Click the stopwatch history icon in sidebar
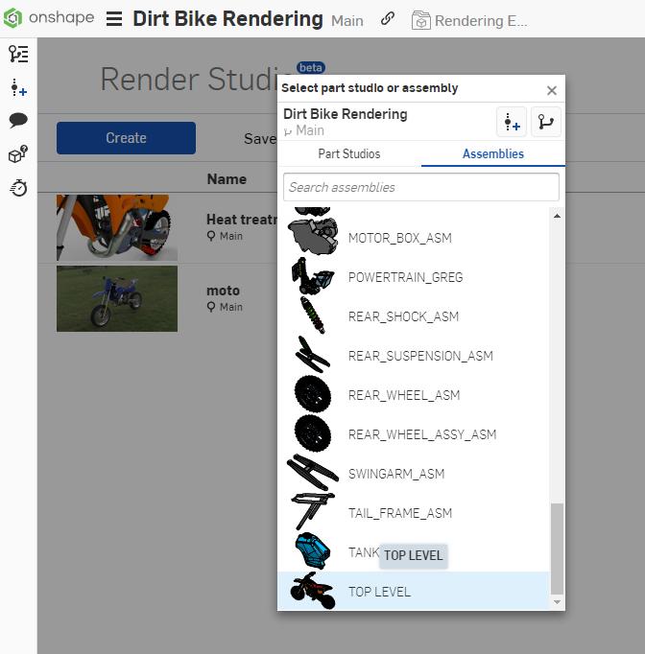Screen dimensions: 645x654 (x=18, y=188)
